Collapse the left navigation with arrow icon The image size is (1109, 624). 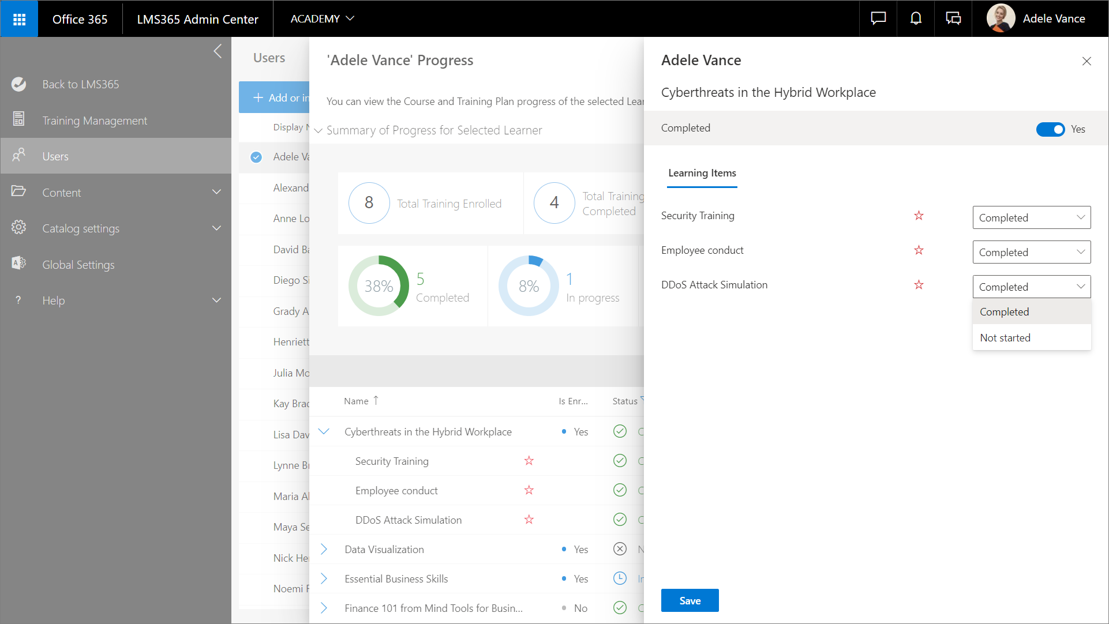coord(218,51)
